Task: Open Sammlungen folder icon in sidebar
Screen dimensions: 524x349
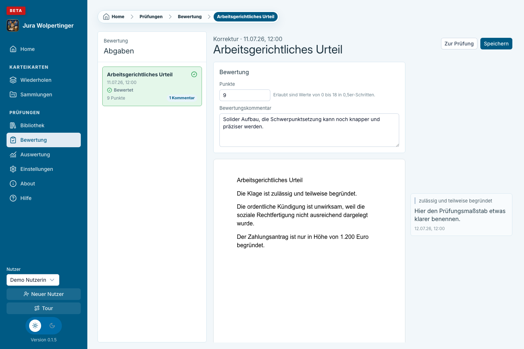Action: (13, 95)
